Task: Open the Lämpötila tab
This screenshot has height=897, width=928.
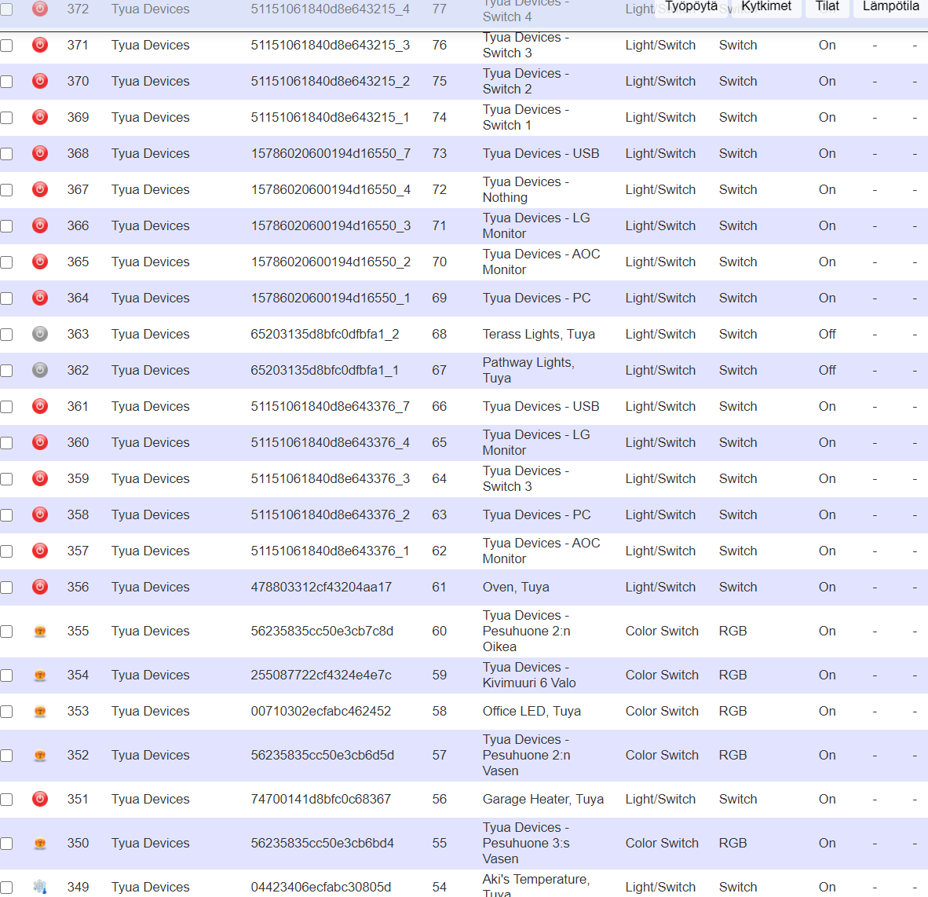Action: [891, 6]
